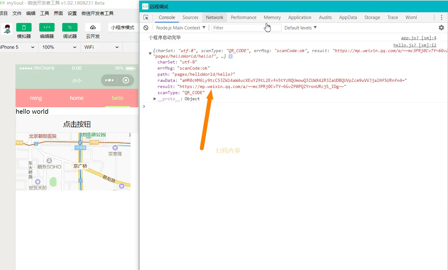Open the 100% zoom dropdown
Viewport: 448px width, 270px height.
(x=59, y=47)
